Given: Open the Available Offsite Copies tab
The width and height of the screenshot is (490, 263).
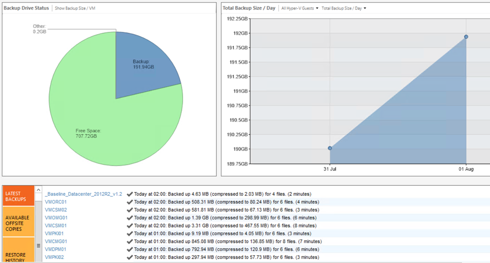Looking at the screenshot, I should 18,223.
